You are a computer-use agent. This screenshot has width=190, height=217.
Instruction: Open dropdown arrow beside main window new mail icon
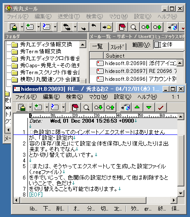(22, 27)
